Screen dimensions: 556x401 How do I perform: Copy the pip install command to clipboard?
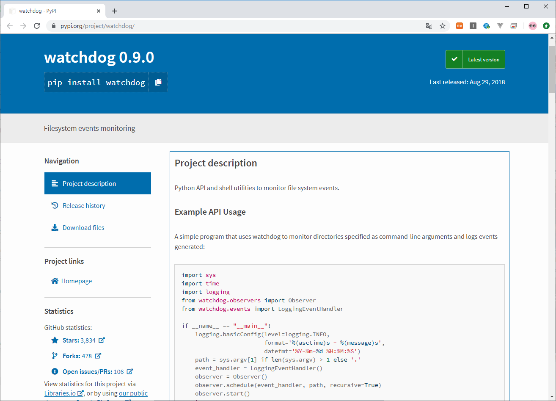[x=158, y=82]
